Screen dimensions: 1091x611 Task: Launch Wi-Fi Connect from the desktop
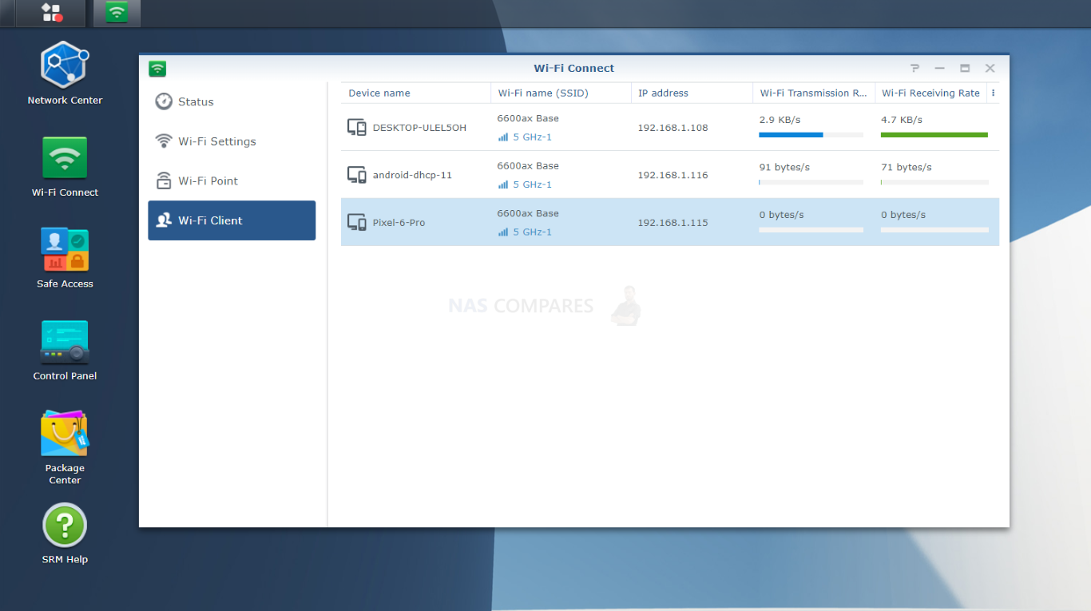[65, 167]
